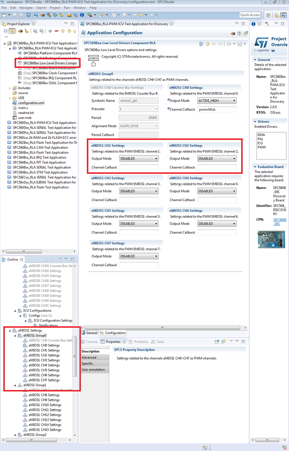Viewport: 289px width, 451px height.
Task: Expand the UDE folder
Action: coord(10,98)
